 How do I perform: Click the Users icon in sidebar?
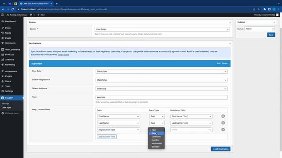coord(3,81)
